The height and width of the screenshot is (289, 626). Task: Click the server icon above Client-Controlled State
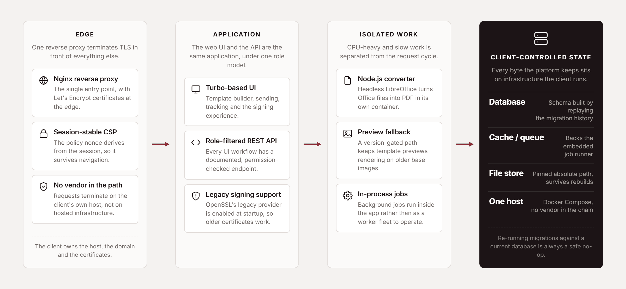pos(541,39)
